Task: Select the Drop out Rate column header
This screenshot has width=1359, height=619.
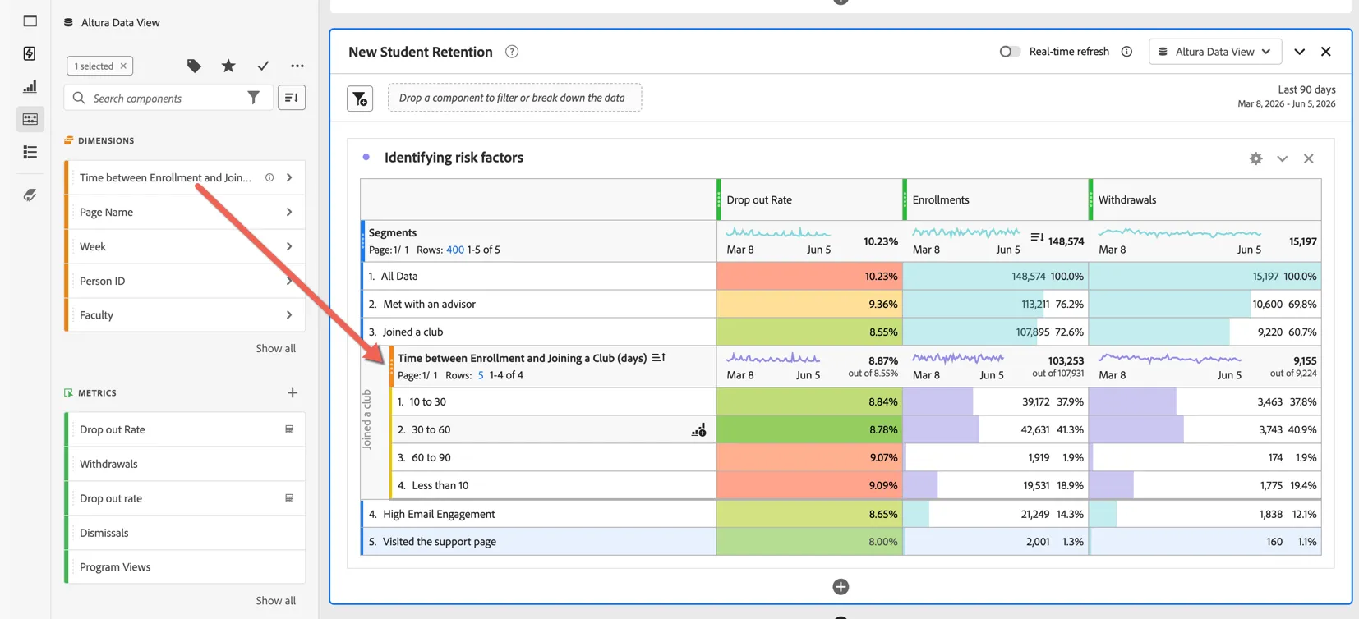Action: pyautogui.click(x=810, y=199)
